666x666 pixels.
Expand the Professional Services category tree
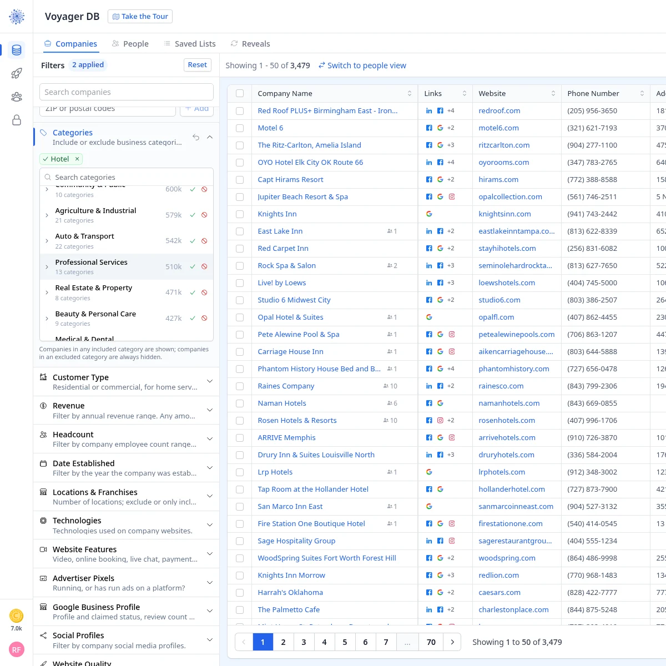(47, 267)
